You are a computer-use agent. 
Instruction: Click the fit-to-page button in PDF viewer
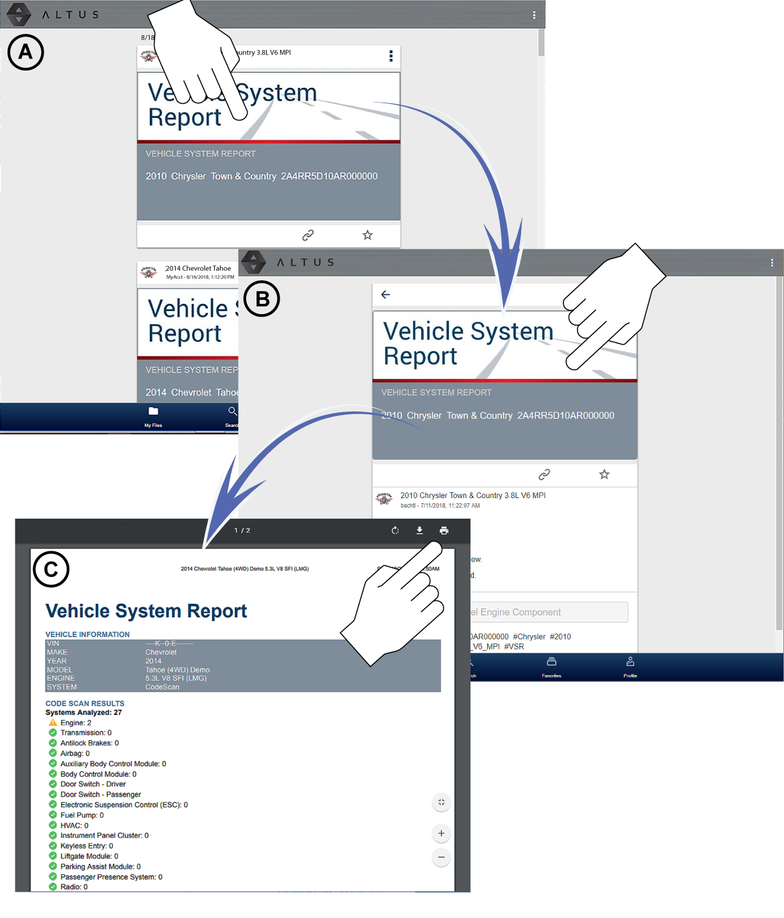[x=441, y=803]
